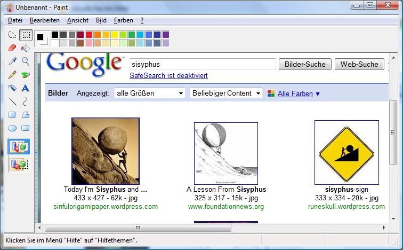The width and height of the screenshot is (403, 250).
Task: Click the colored squares icon beside Alle Farben
Action: coord(271,93)
